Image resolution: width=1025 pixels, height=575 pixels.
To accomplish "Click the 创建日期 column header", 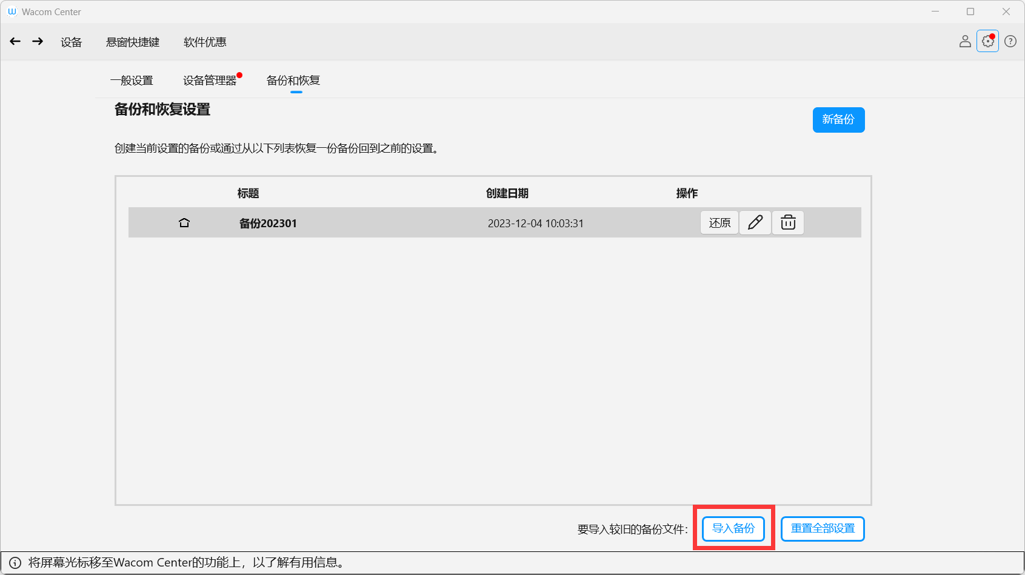I will pos(507,193).
